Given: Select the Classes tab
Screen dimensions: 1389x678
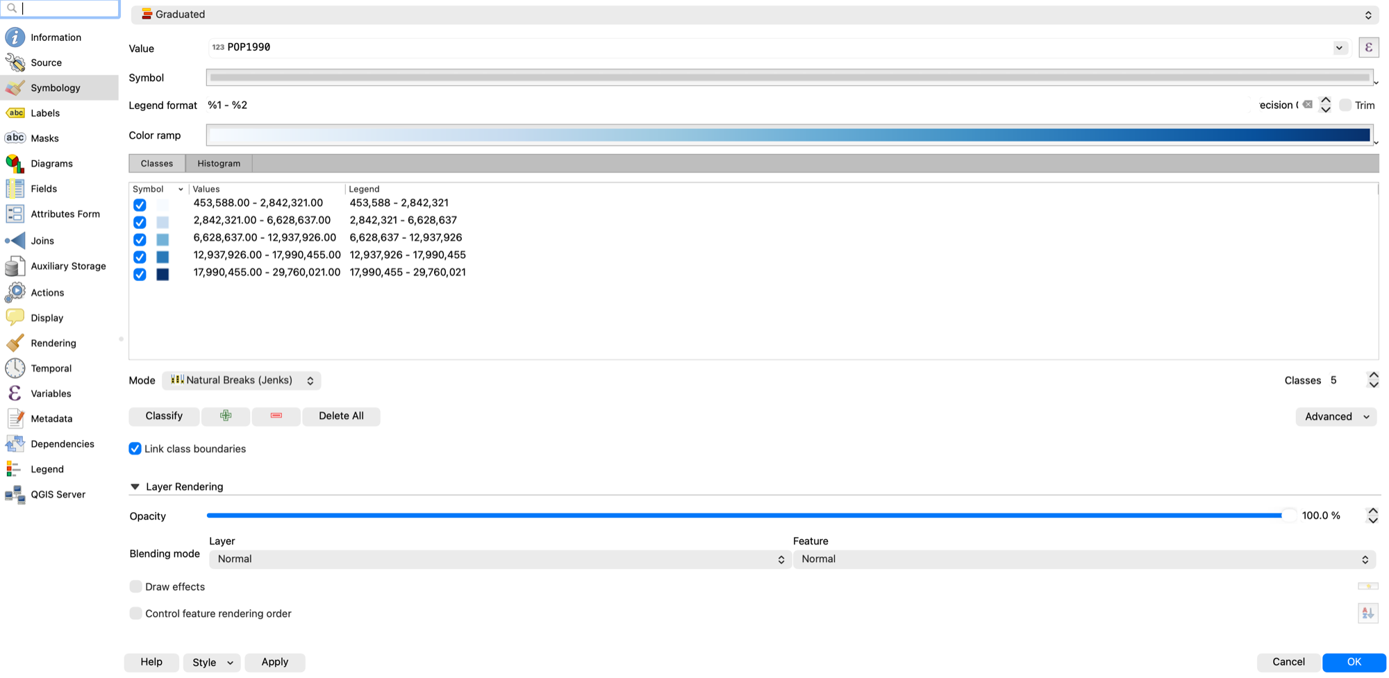Looking at the screenshot, I should [157, 164].
